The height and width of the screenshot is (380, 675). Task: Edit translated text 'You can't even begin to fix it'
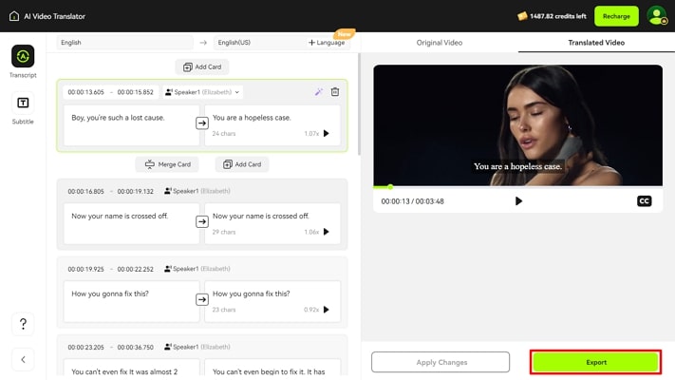point(272,367)
